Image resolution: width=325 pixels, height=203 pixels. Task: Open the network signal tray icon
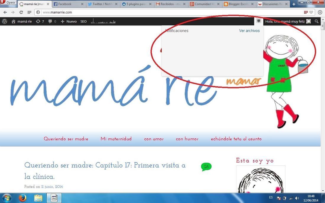pyautogui.click(x=291, y=198)
